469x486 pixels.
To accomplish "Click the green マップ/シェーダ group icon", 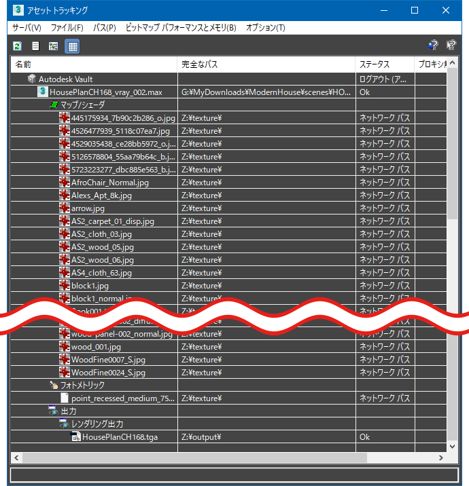I will click(x=54, y=105).
